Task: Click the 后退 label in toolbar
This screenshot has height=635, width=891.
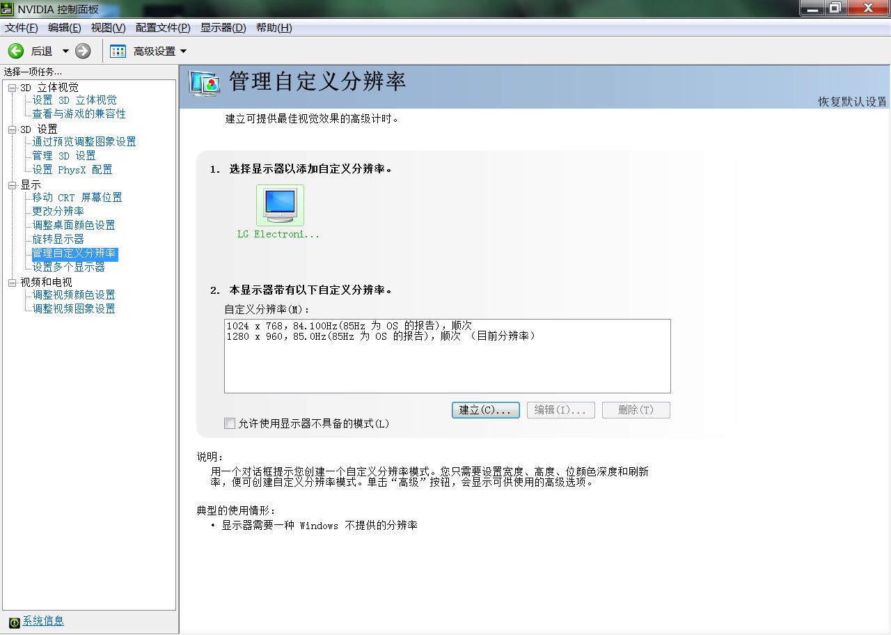Action: tap(42, 52)
